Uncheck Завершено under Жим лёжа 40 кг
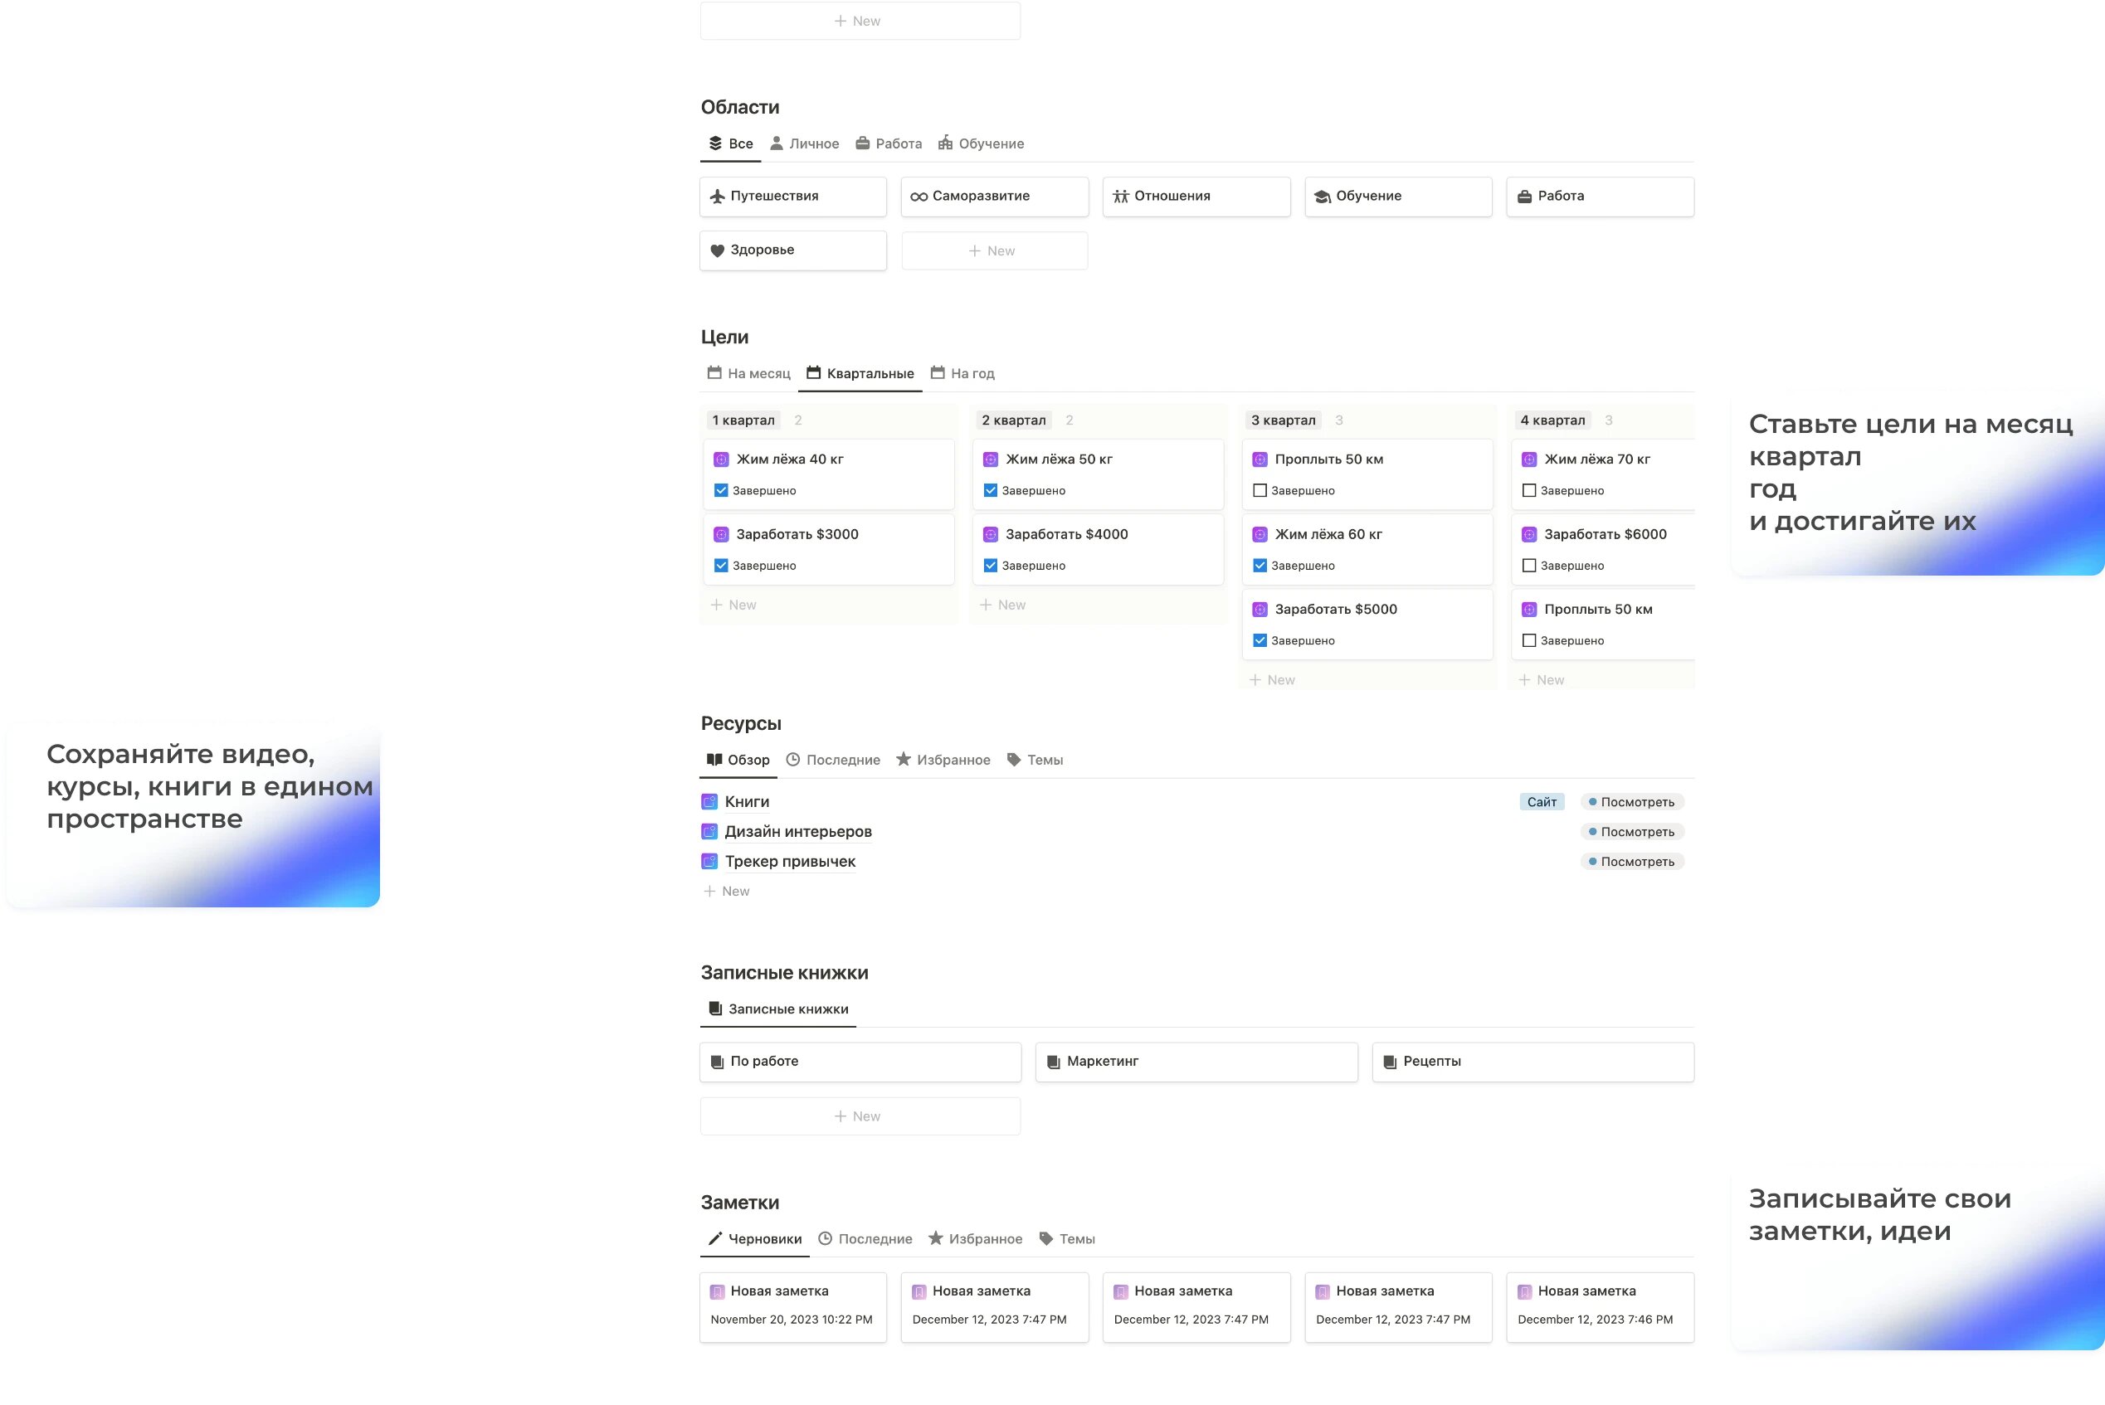The width and height of the screenshot is (2105, 1405). [x=720, y=490]
